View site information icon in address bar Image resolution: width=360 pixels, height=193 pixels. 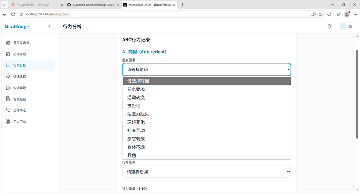21,14
